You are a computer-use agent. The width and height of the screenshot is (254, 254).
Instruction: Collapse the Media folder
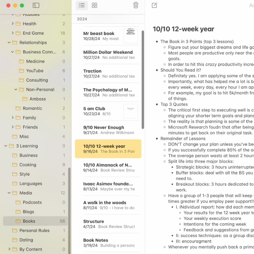(9, 193)
